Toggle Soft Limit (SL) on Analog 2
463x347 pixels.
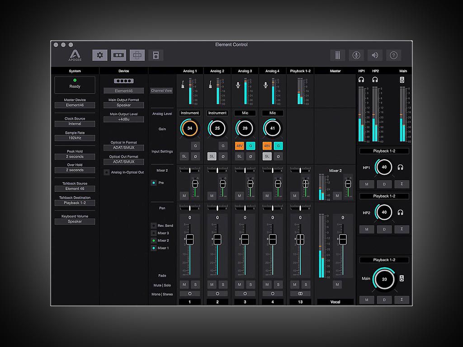(212, 156)
